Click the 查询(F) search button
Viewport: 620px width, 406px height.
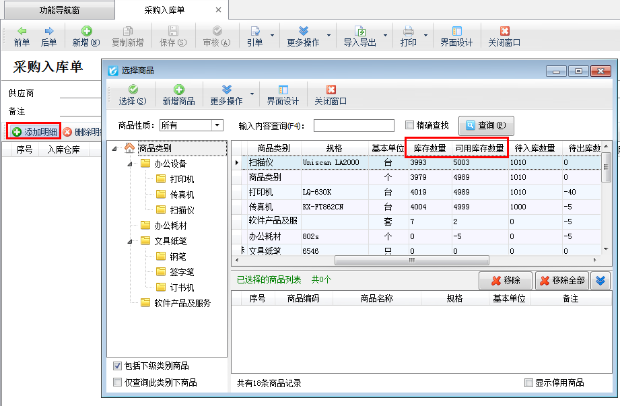click(x=486, y=126)
